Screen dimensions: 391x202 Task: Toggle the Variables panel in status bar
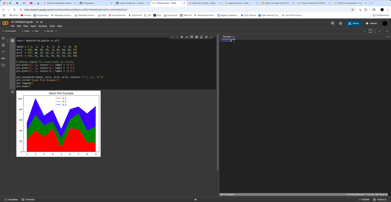coord(11,200)
